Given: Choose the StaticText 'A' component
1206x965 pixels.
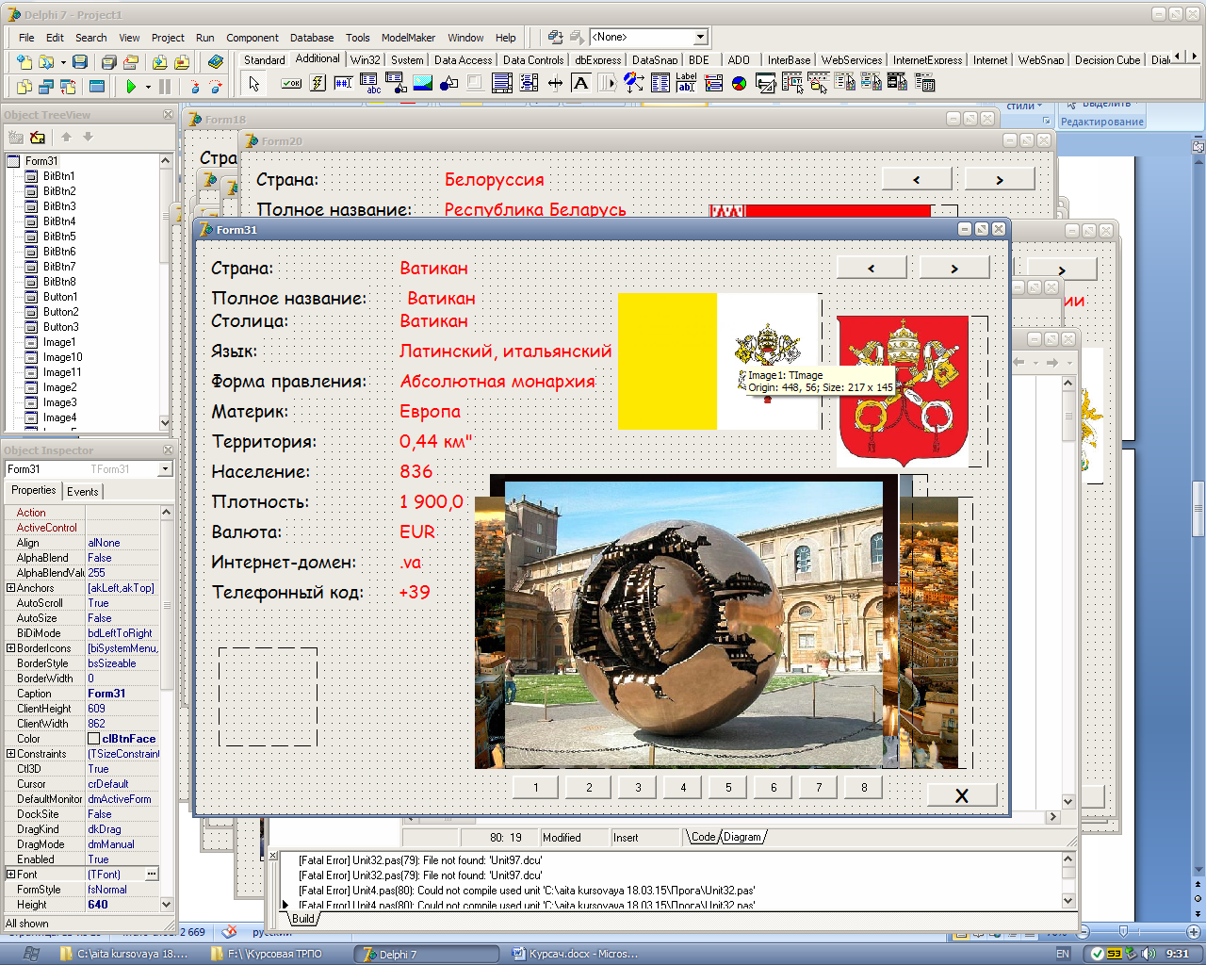Looking at the screenshot, I should click(581, 83).
